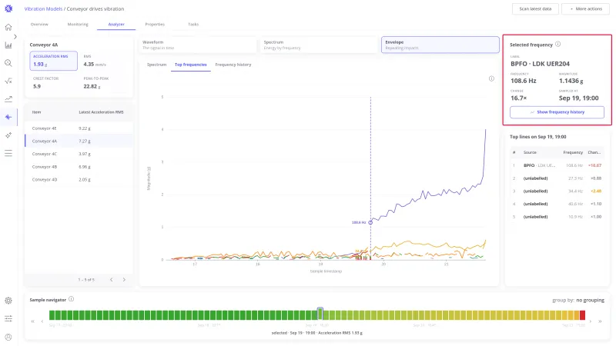Open the square-root formula sidebar icon
616x346 pixels.
pyautogui.click(x=8, y=82)
